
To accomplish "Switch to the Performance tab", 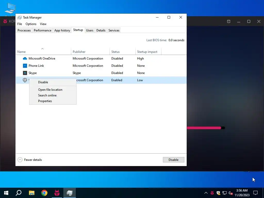I will click(x=43, y=30).
